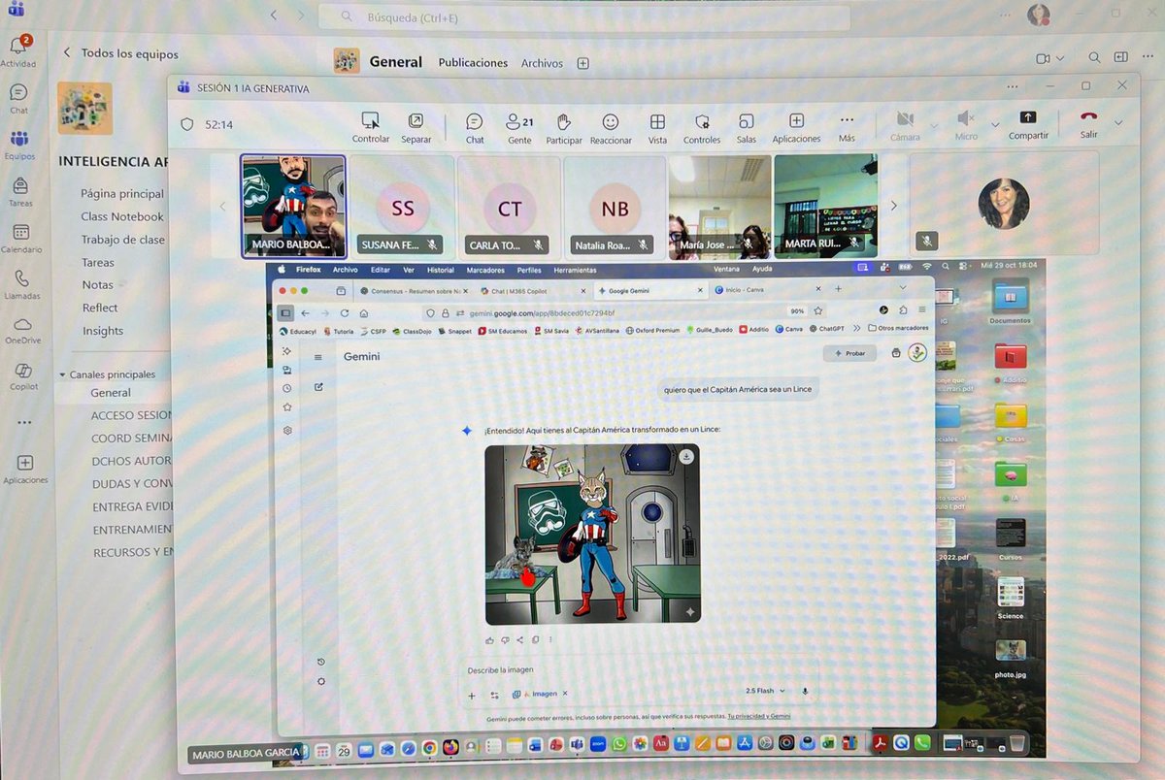This screenshot has height=780, width=1165.
Task: Open the Controles meeting options
Action: coord(702,127)
